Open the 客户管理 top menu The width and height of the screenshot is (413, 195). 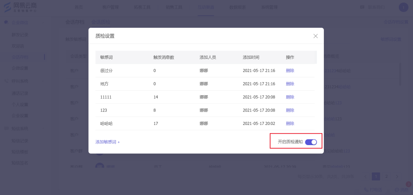[111, 7]
